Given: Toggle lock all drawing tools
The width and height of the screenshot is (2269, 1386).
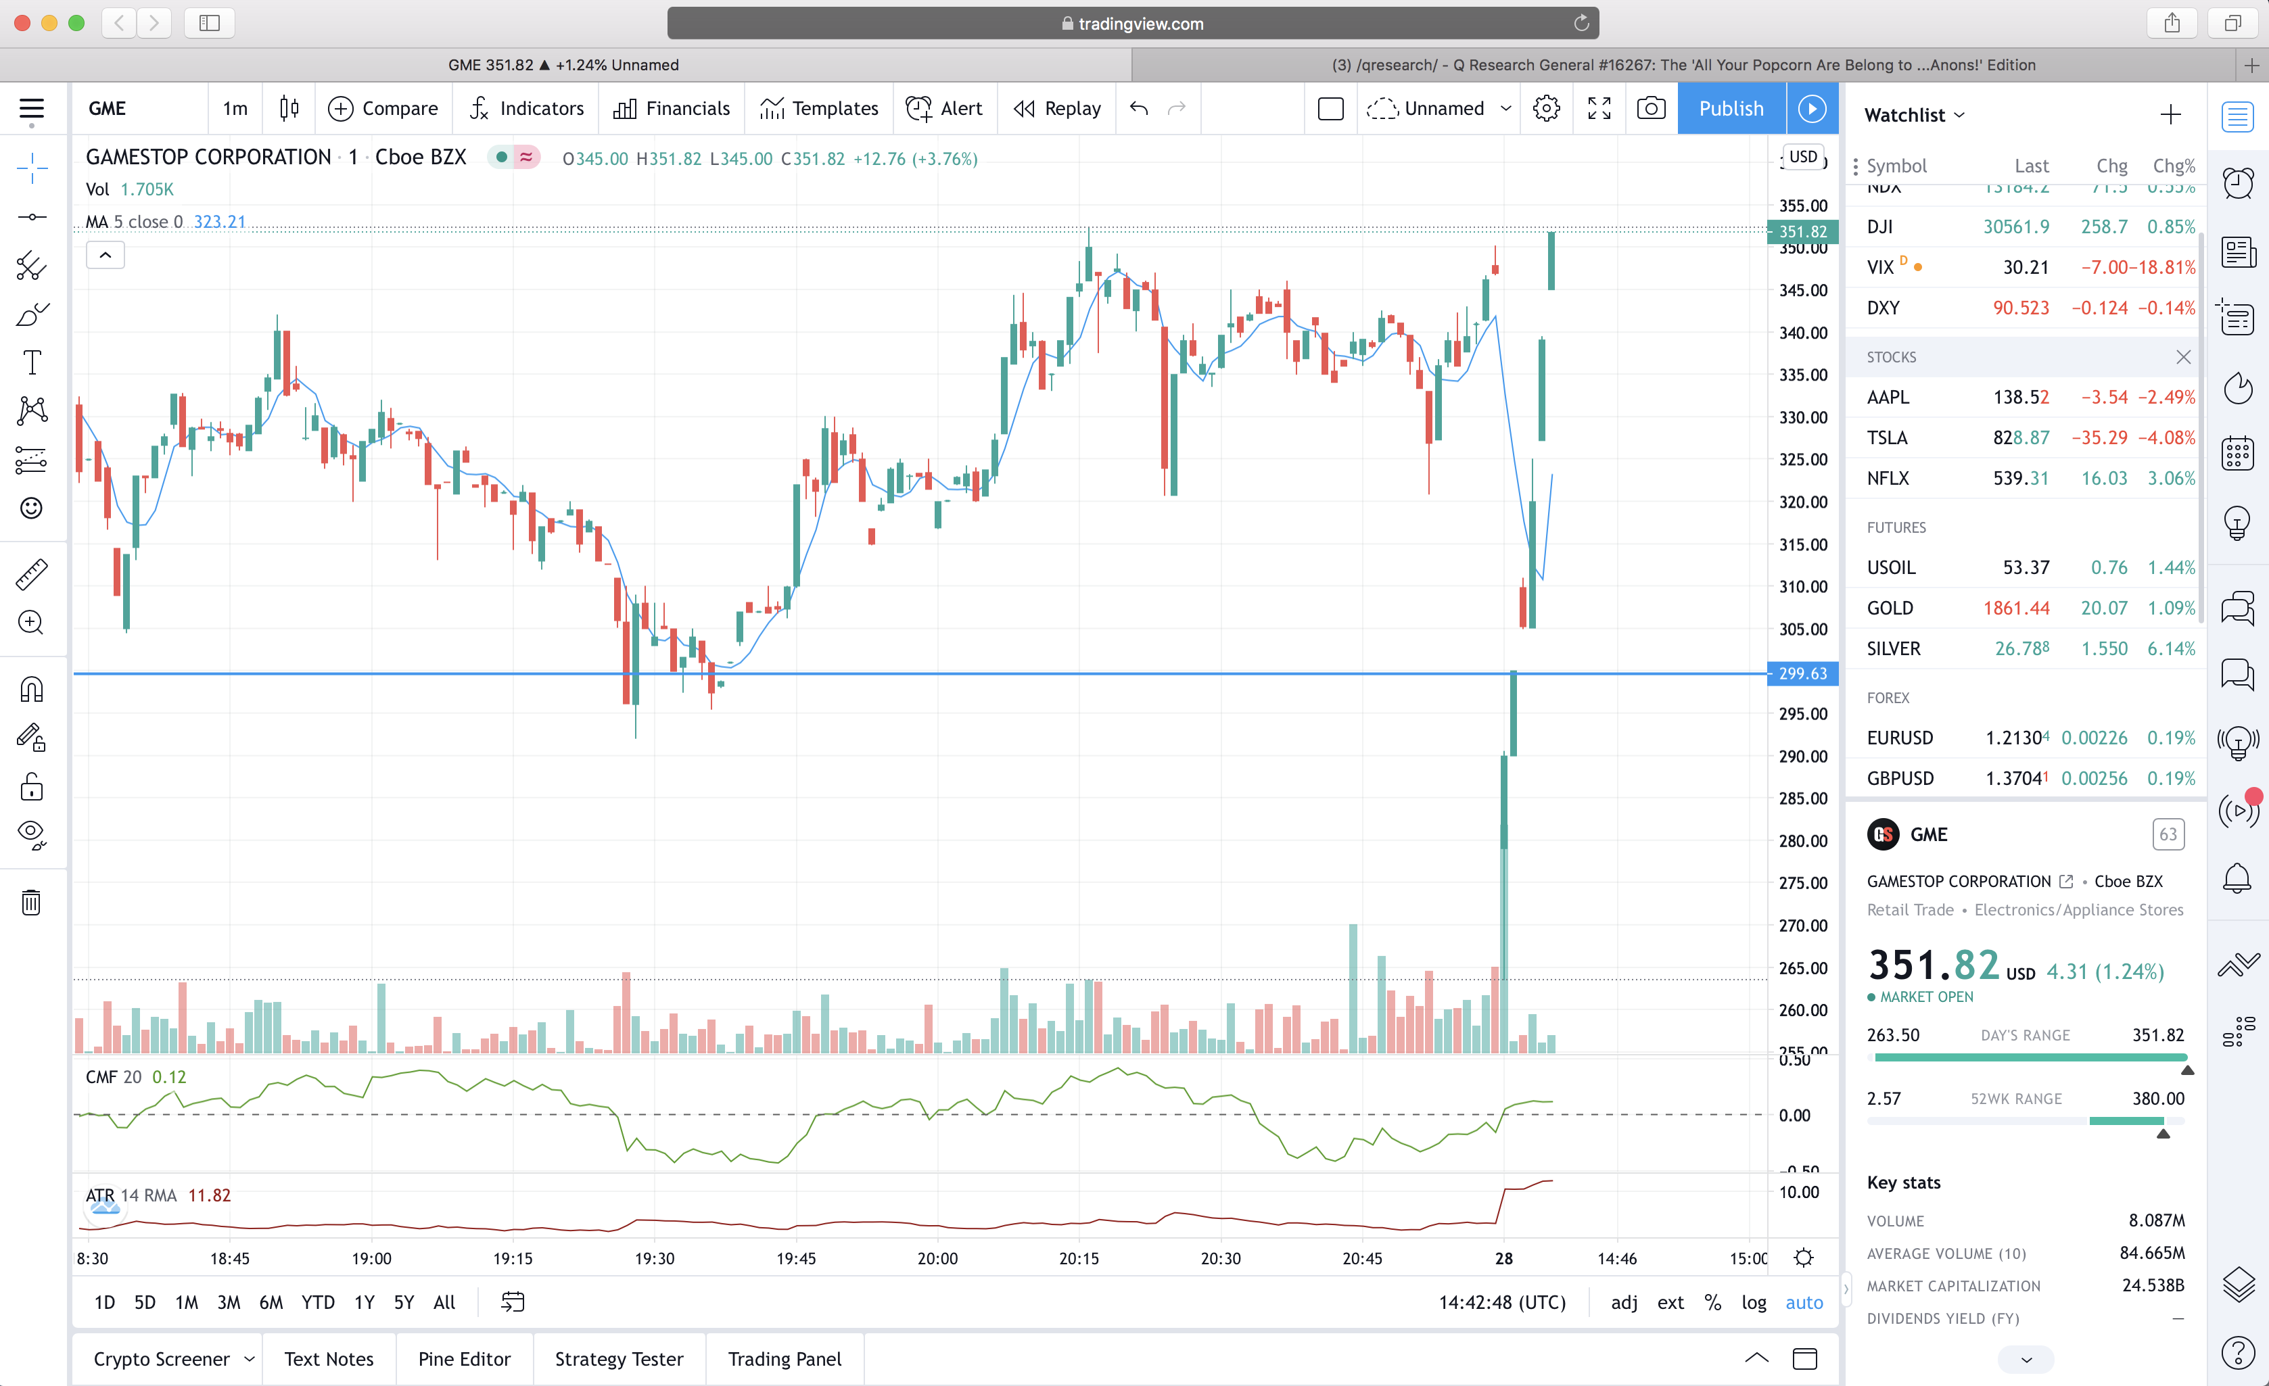Looking at the screenshot, I should (31, 786).
